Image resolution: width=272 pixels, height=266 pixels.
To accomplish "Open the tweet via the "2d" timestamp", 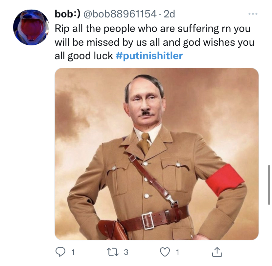I will (170, 14).
